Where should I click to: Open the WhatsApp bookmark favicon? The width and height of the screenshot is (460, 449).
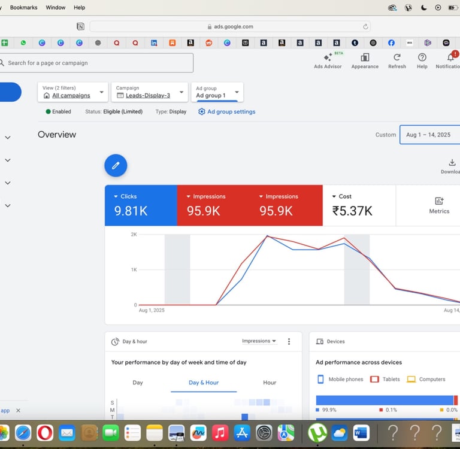coord(23,43)
